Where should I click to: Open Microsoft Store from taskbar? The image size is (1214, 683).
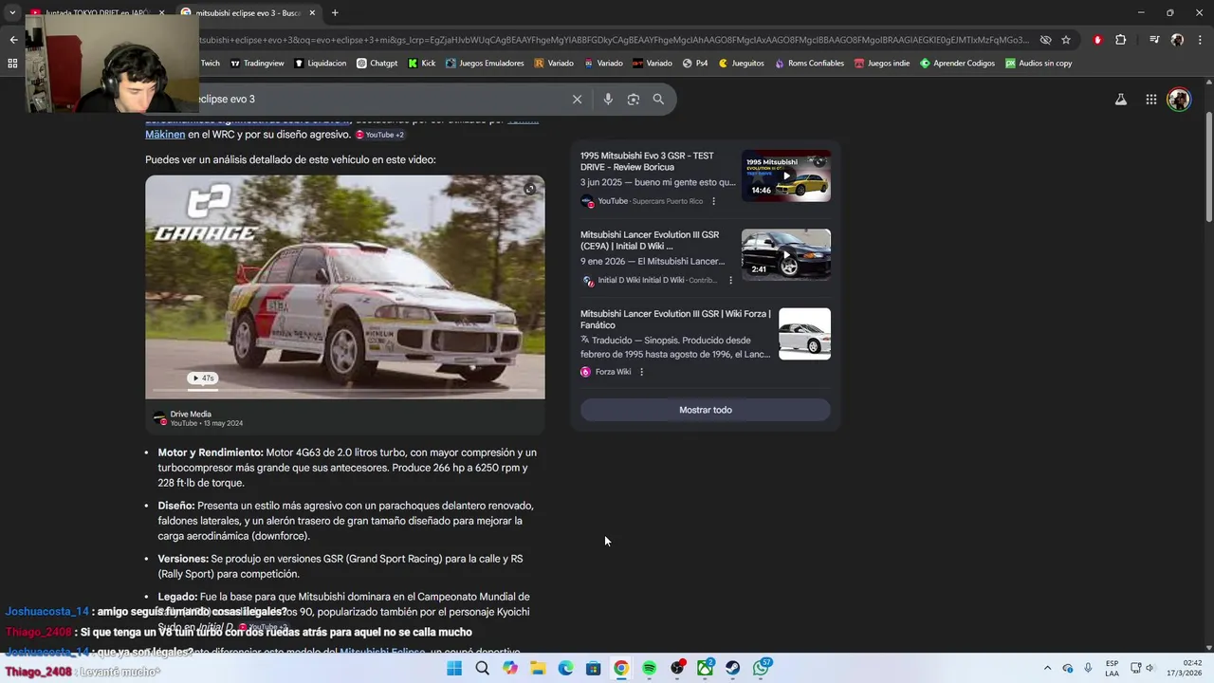point(594,668)
